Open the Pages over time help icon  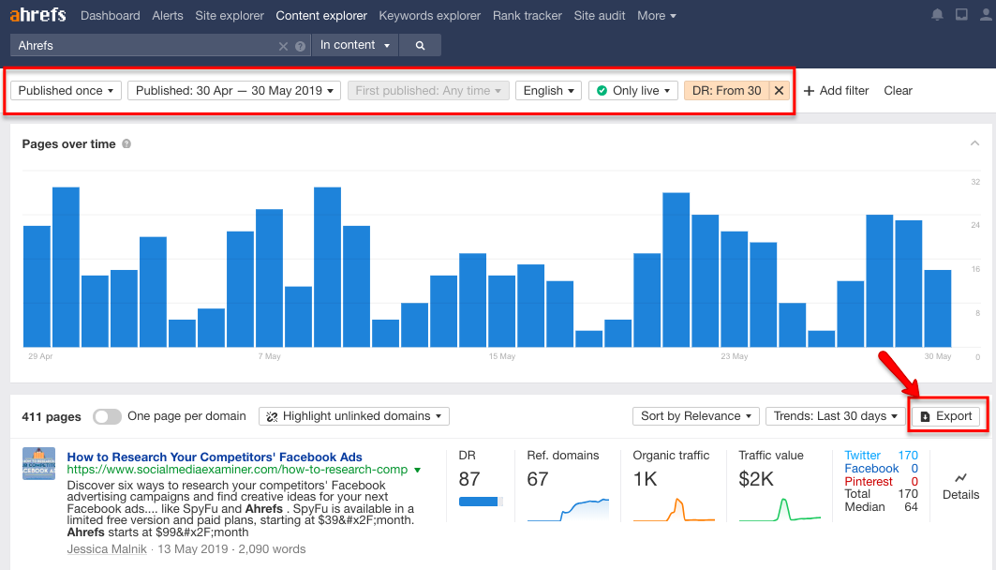click(x=126, y=143)
